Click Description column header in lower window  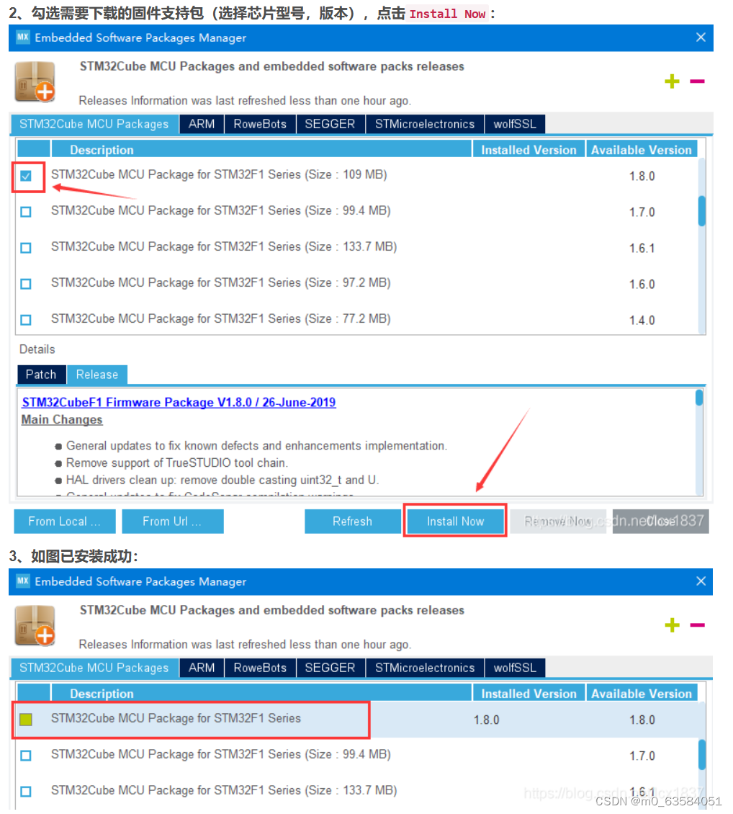(x=261, y=693)
